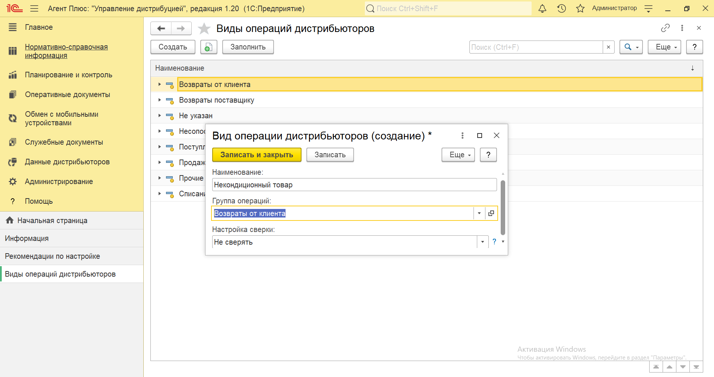The image size is (714, 377).
Task: Open the dialog's Еще menu
Action: 458,155
